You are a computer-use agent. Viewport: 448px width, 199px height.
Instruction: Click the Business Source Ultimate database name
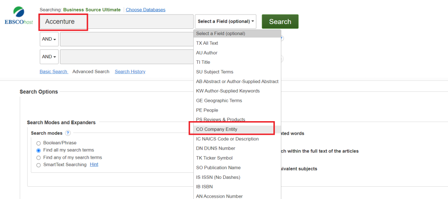coord(92,10)
